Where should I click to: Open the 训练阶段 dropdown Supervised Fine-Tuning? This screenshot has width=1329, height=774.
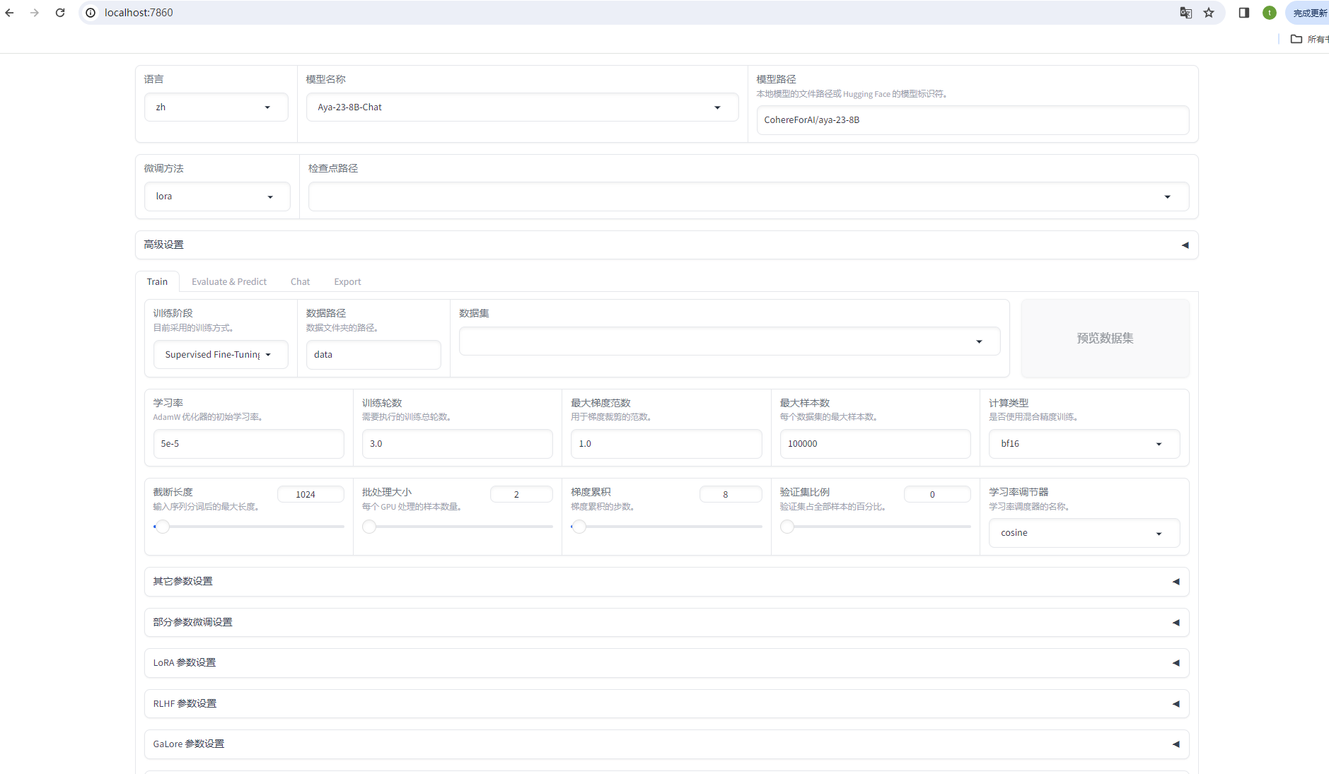point(221,355)
